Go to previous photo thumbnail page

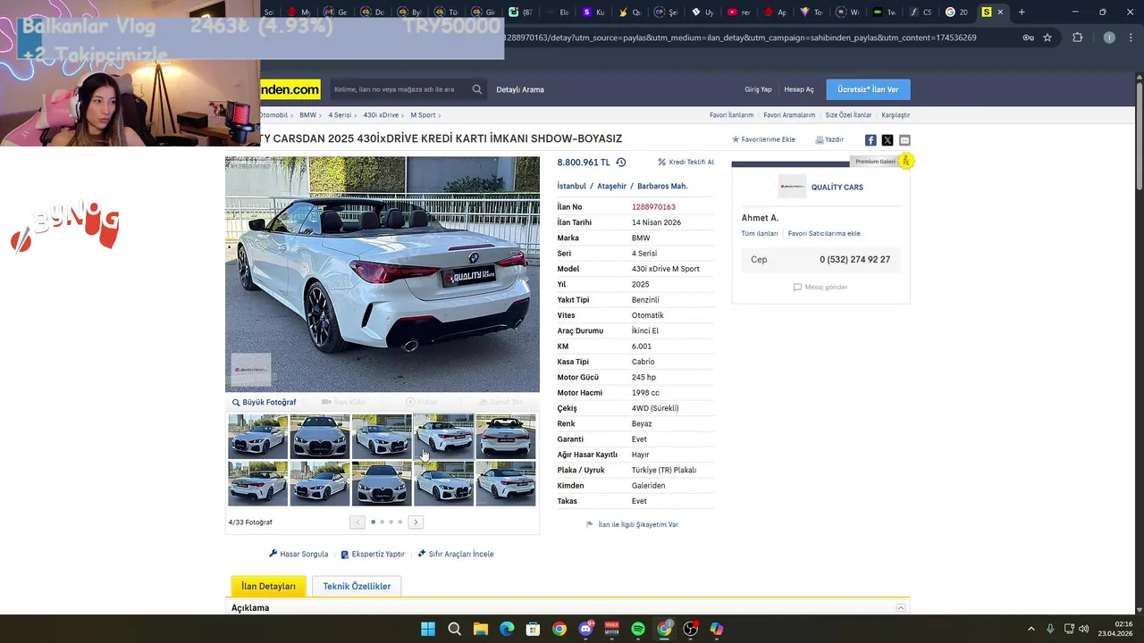coord(357,522)
